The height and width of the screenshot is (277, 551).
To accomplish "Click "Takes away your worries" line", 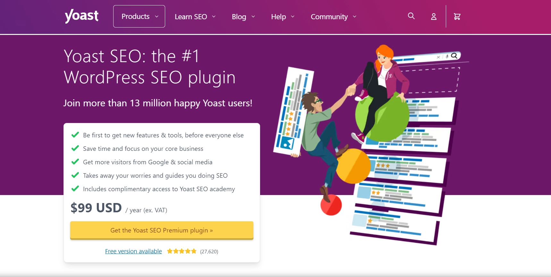I will coord(155,175).
